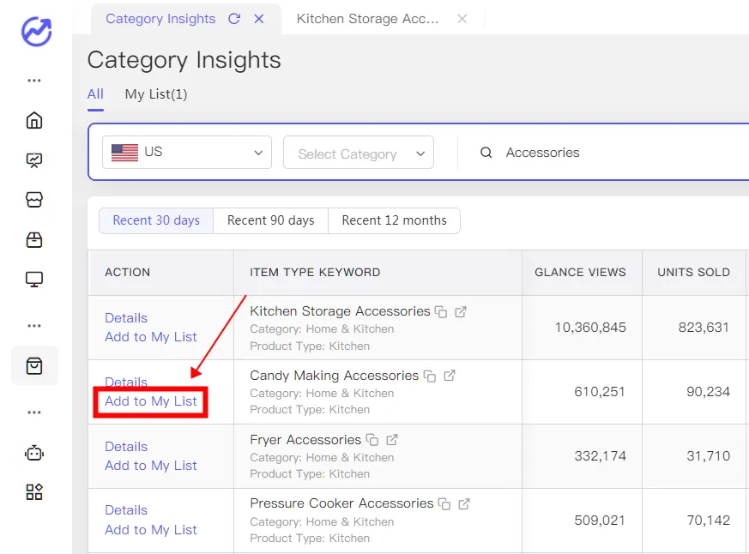The height and width of the screenshot is (554, 749).
Task: Switch to the Kitchen Storage Acc... tab
Action: click(x=368, y=19)
